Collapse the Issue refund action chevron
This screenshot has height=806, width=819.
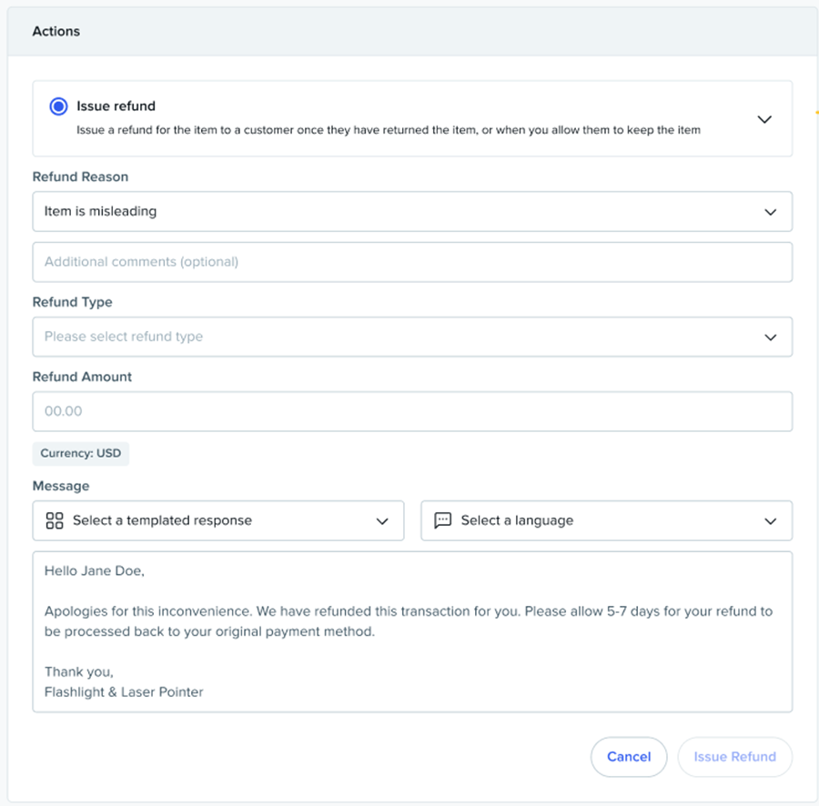click(764, 119)
